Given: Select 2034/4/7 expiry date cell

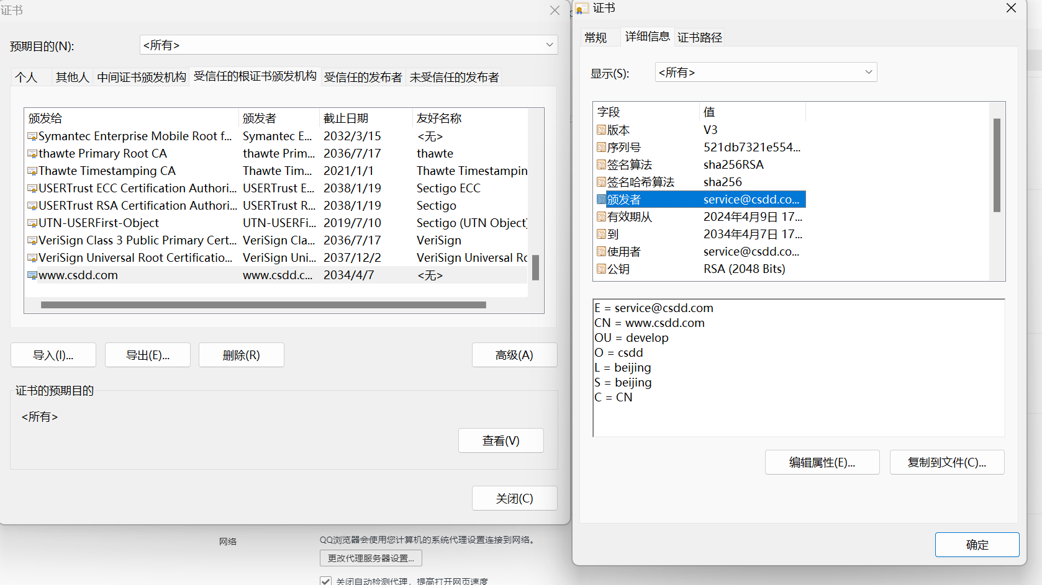Looking at the screenshot, I should click(348, 275).
